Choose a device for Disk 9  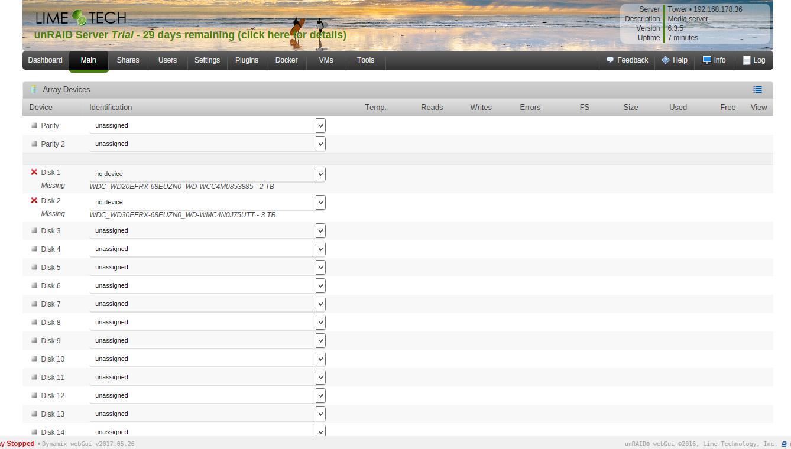(208, 340)
